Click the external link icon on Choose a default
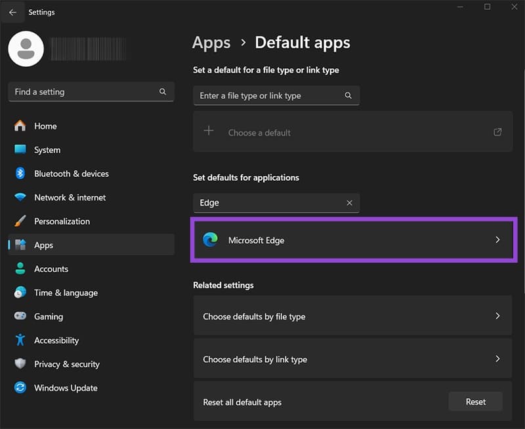 coord(497,132)
